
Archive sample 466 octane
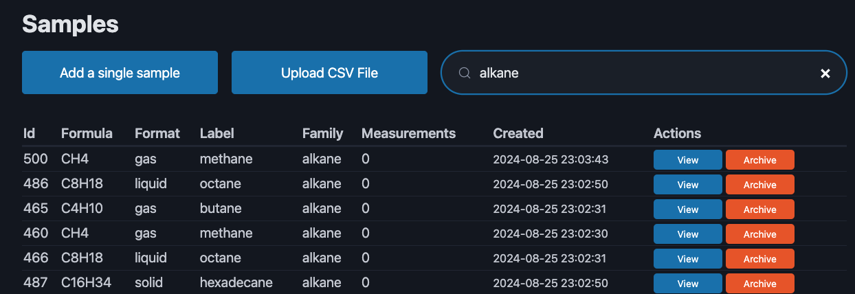coord(759,259)
